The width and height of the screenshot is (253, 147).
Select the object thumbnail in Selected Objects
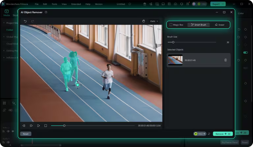coord(175,60)
